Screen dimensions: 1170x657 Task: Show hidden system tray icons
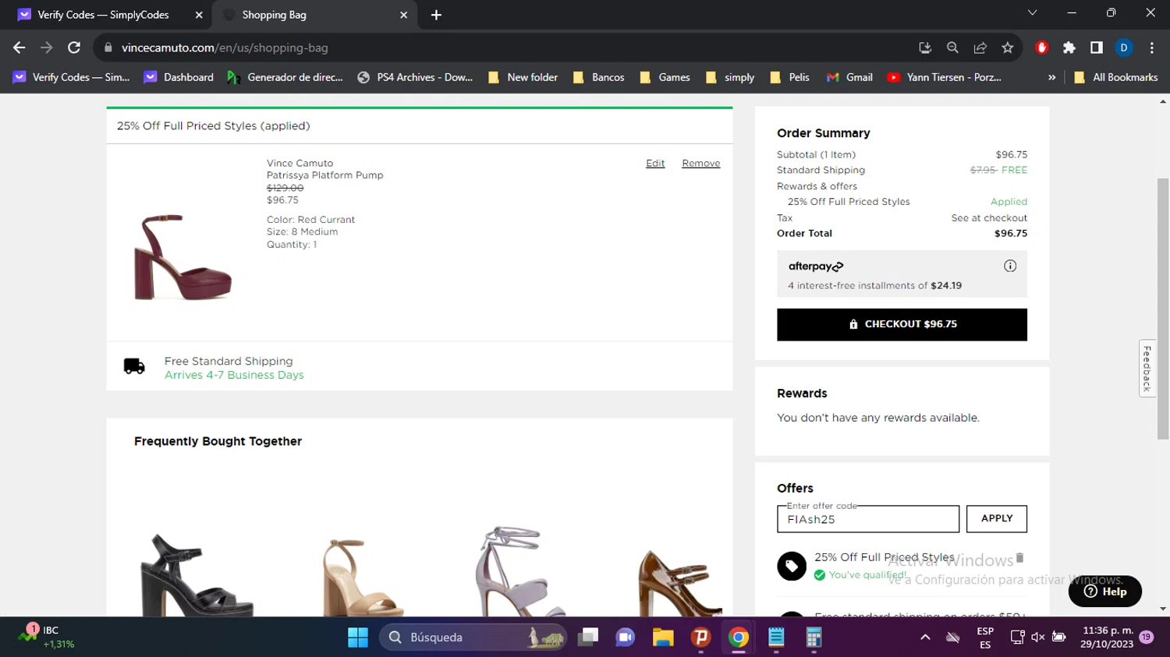[925, 637]
